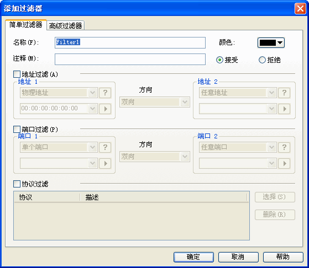Enable the 端口过滤(P) checkbox

click(x=17, y=130)
